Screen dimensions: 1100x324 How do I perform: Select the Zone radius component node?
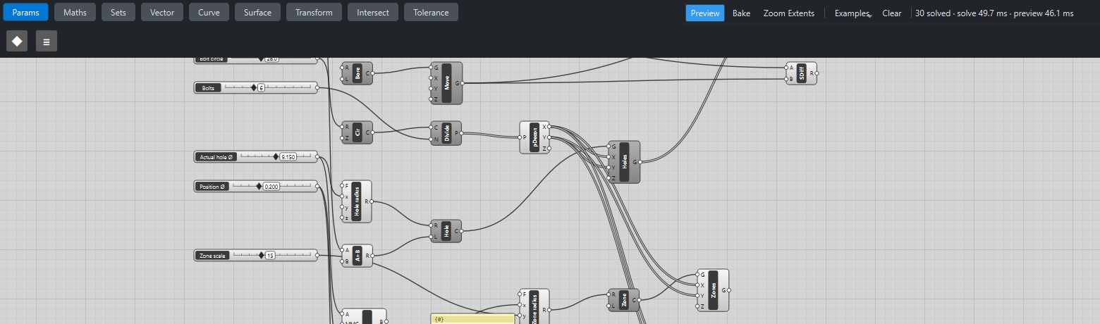pyautogui.click(x=534, y=306)
